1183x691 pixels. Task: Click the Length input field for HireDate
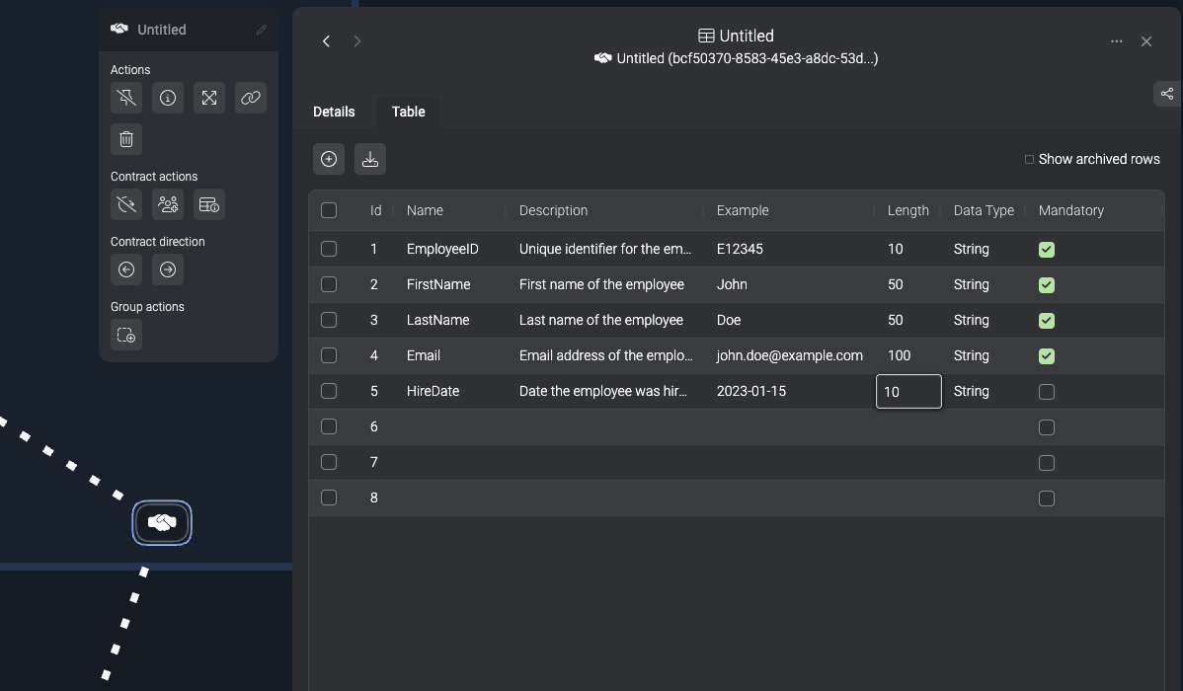click(908, 392)
